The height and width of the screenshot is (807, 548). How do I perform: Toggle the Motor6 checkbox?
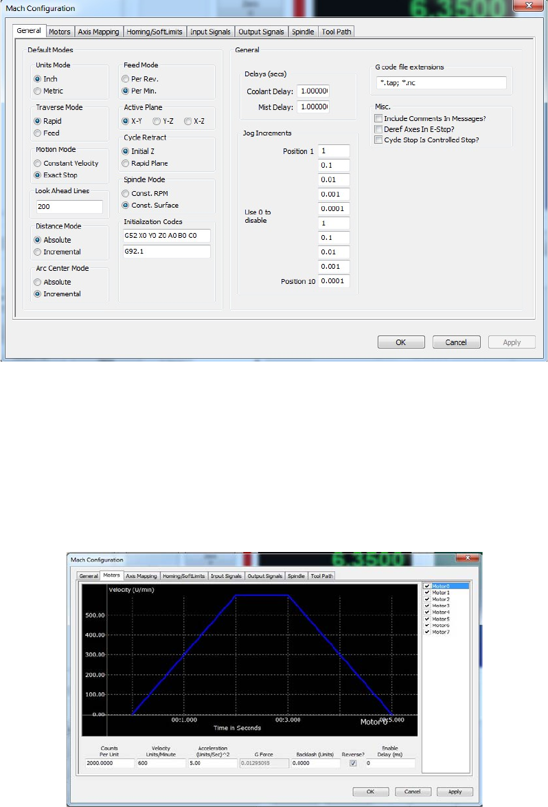[426, 626]
